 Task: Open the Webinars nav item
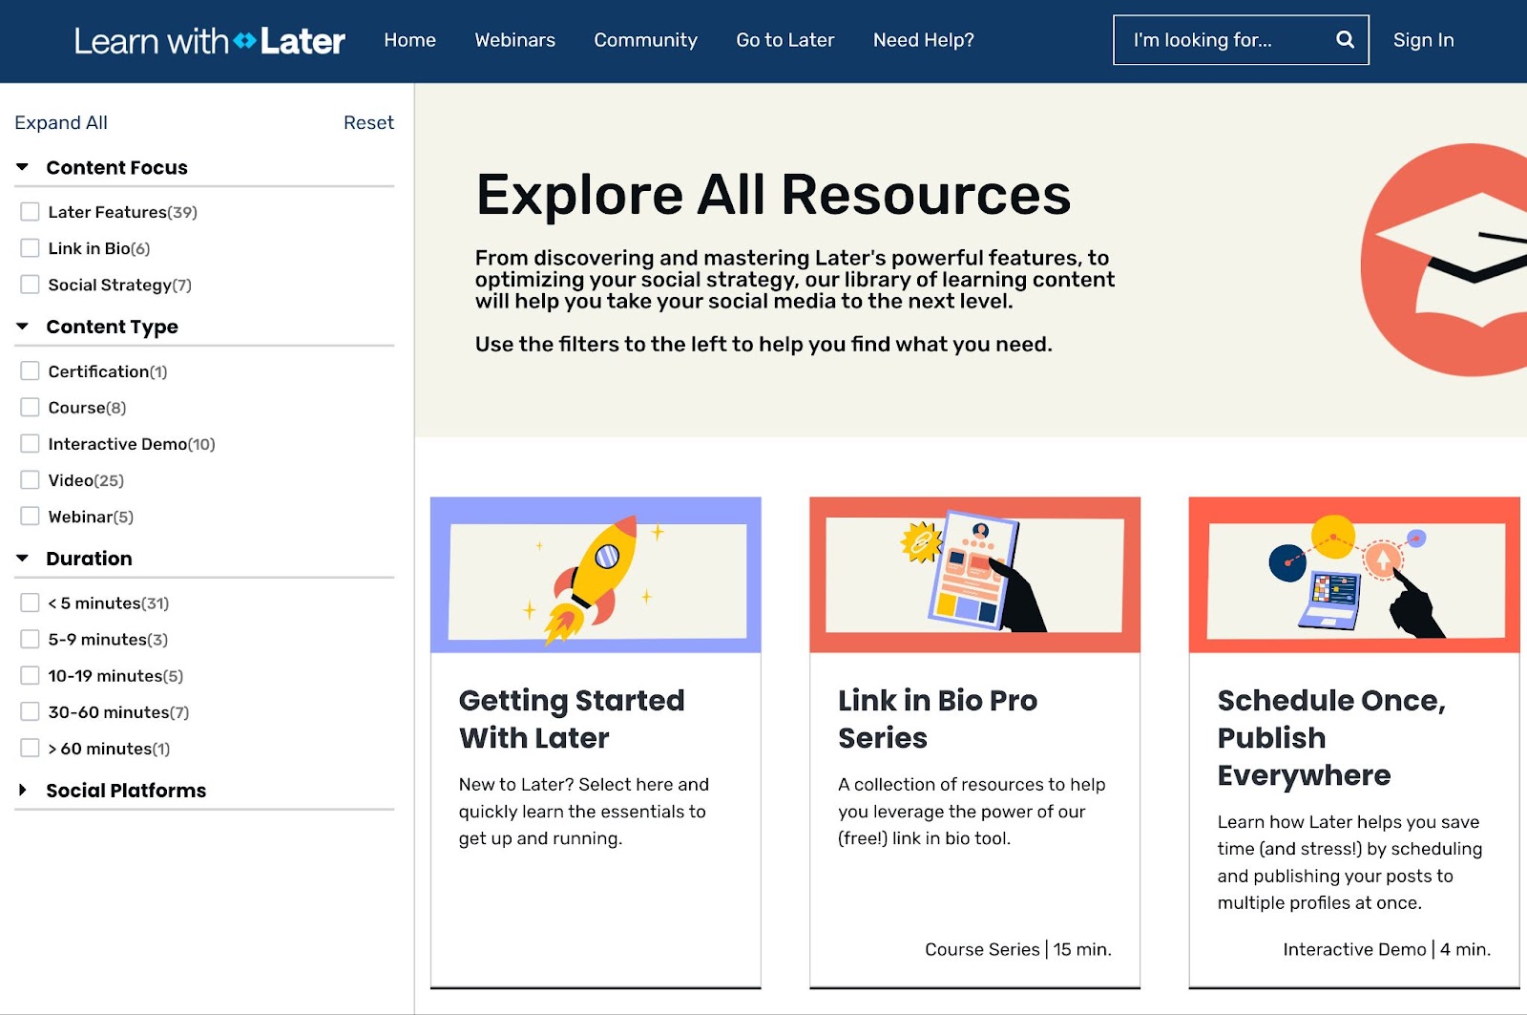[514, 40]
